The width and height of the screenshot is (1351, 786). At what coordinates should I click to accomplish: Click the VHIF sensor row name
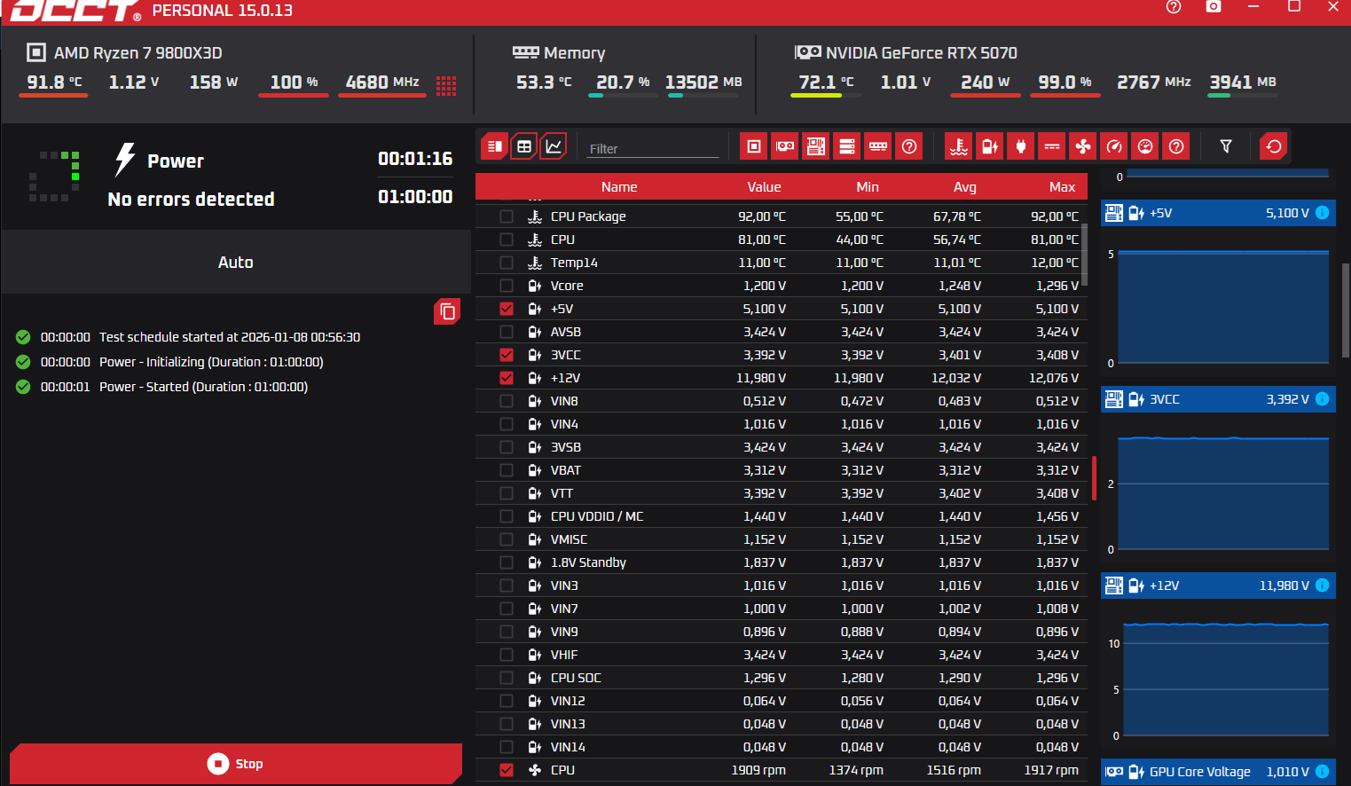click(x=564, y=655)
